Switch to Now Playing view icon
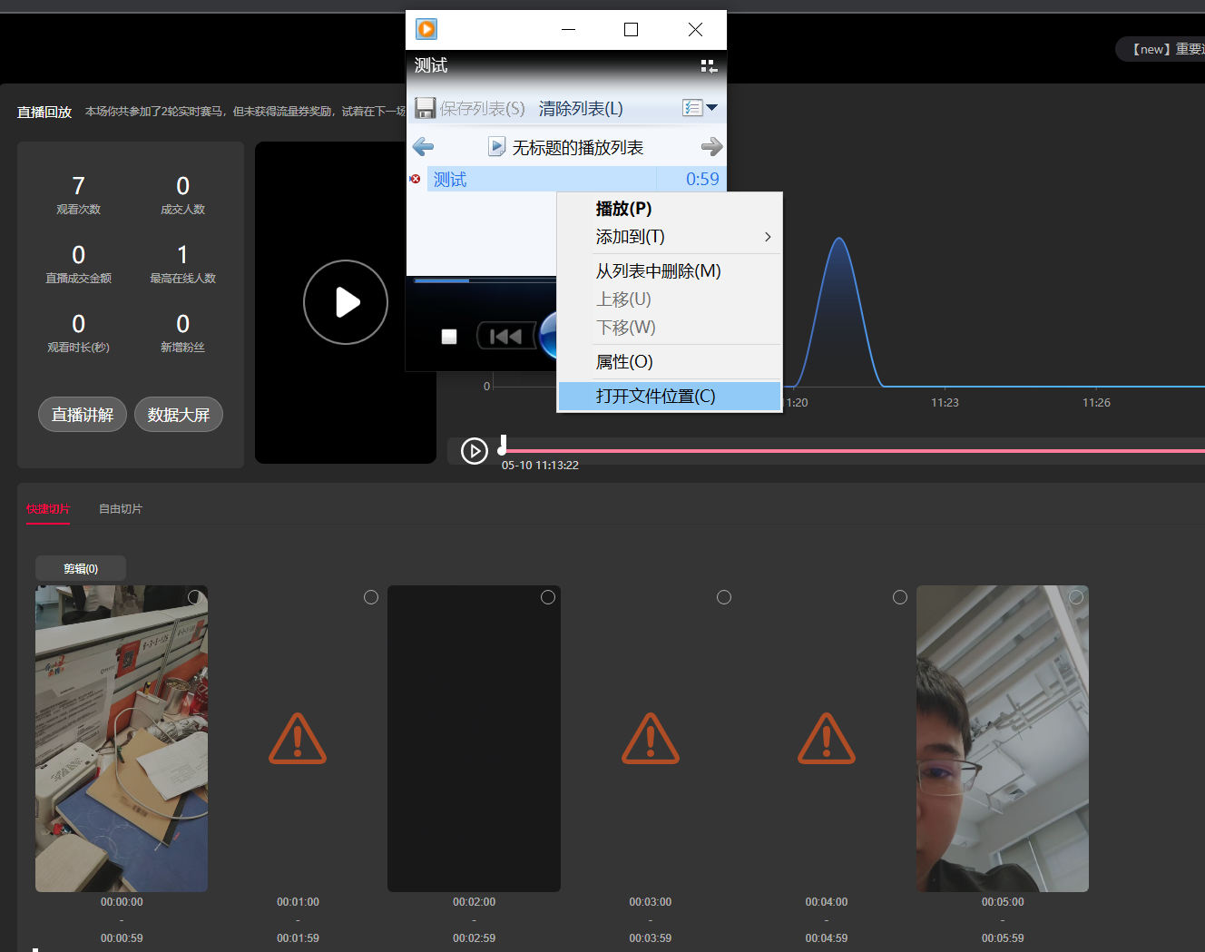 pos(710,66)
